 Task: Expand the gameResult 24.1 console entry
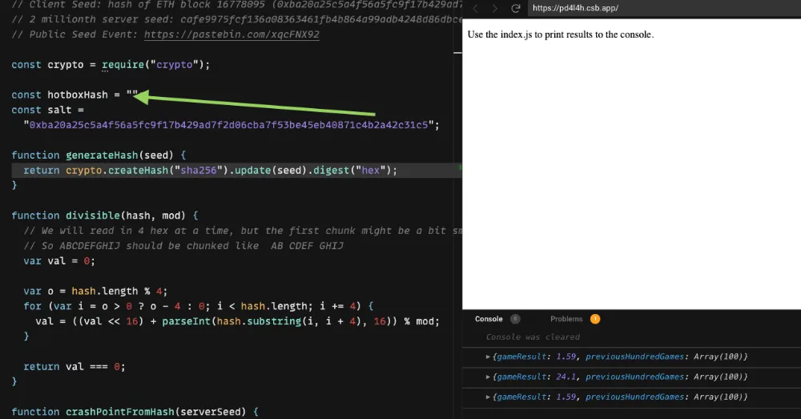pyautogui.click(x=489, y=377)
